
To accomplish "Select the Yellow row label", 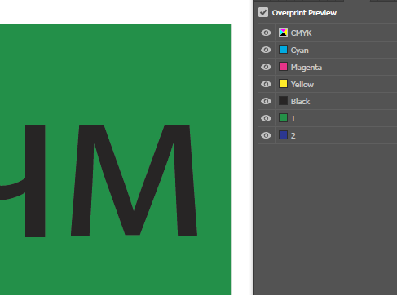I will tap(302, 85).
